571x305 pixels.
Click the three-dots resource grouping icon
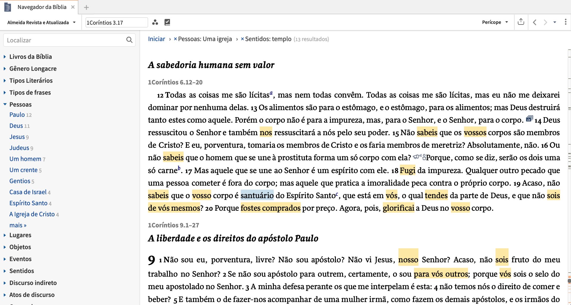pyautogui.click(x=155, y=22)
